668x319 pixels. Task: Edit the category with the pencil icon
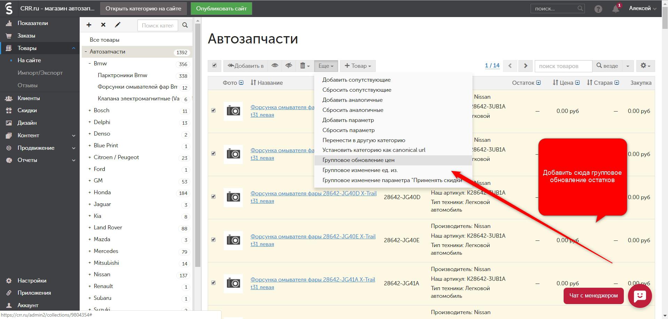click(118, 25)
